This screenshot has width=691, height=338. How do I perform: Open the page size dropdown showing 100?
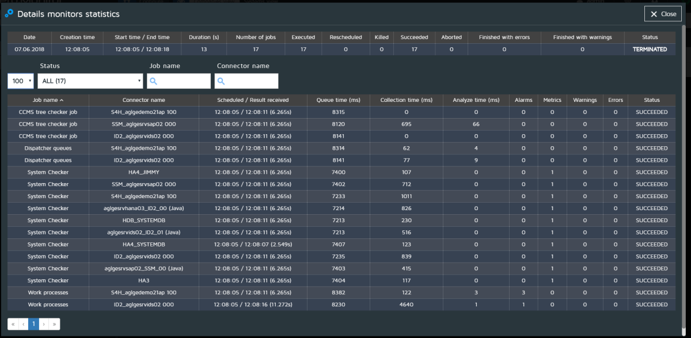click(x=21, y=81)
